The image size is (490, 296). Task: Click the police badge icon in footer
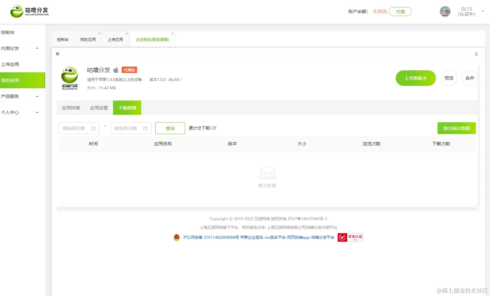tap(177, 237)
